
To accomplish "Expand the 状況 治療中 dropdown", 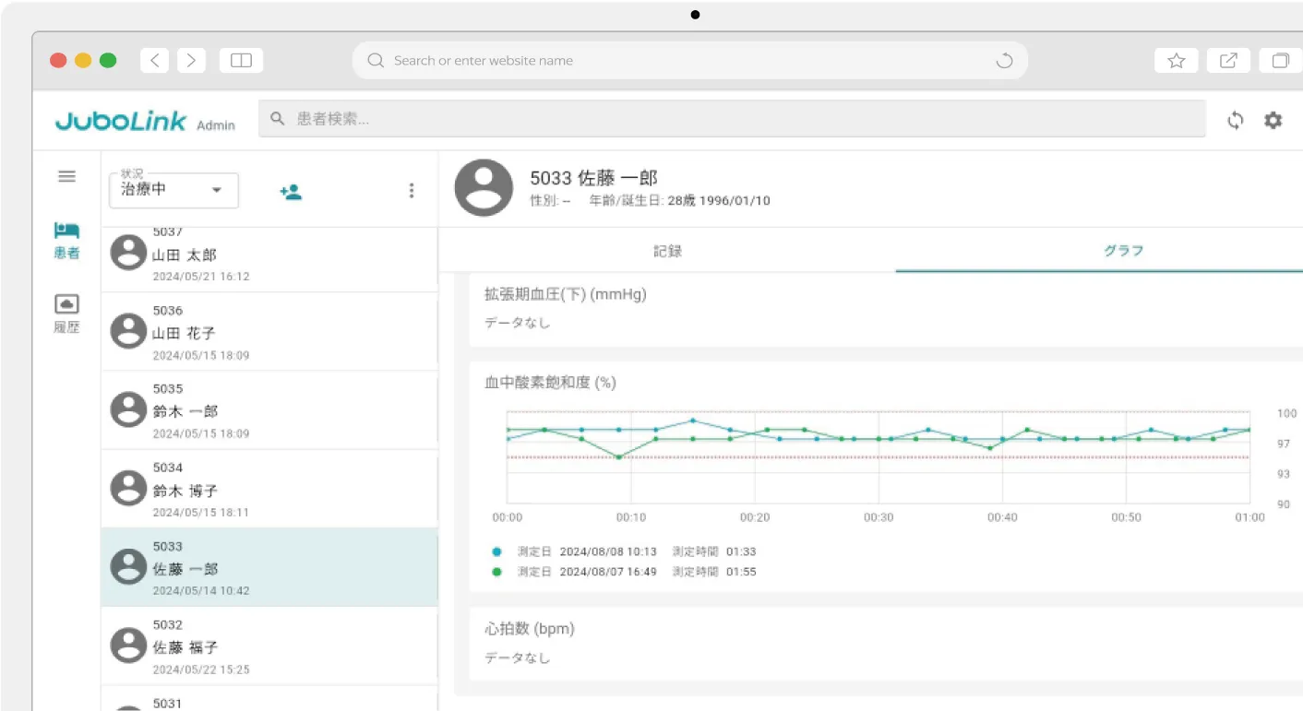I will (173, 190).
